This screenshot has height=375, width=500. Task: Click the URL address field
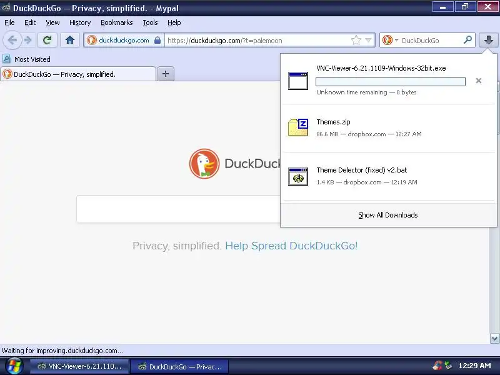(x=257, y=41)
